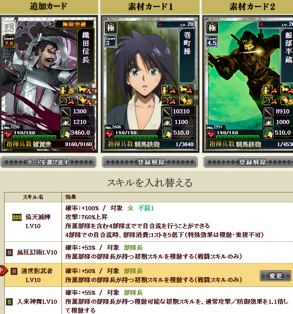Click the 天 rarity badge on 織田信長 card
The height and width of the screenshot is (314, 293).
(9, 27)
